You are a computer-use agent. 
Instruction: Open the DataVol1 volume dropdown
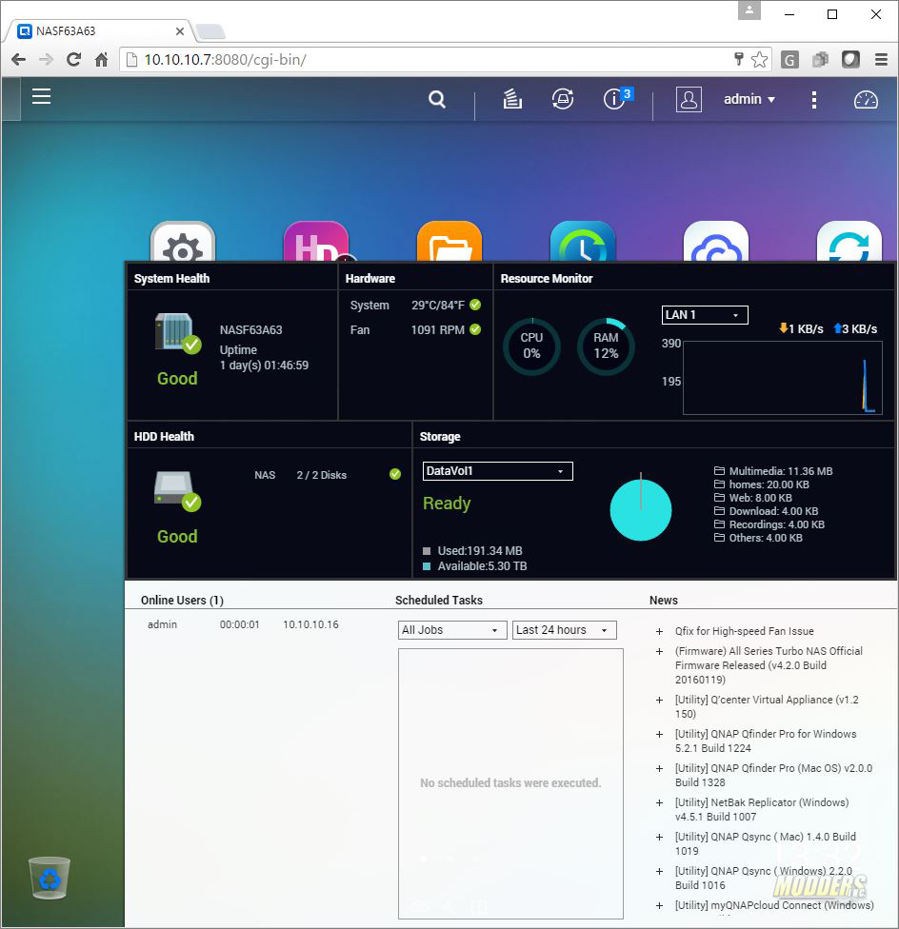[498, 471]
